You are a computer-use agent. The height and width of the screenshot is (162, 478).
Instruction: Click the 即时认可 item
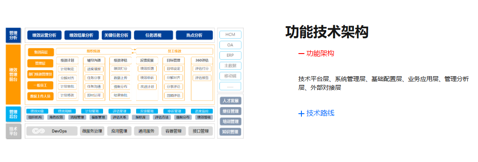click(94, 95)
